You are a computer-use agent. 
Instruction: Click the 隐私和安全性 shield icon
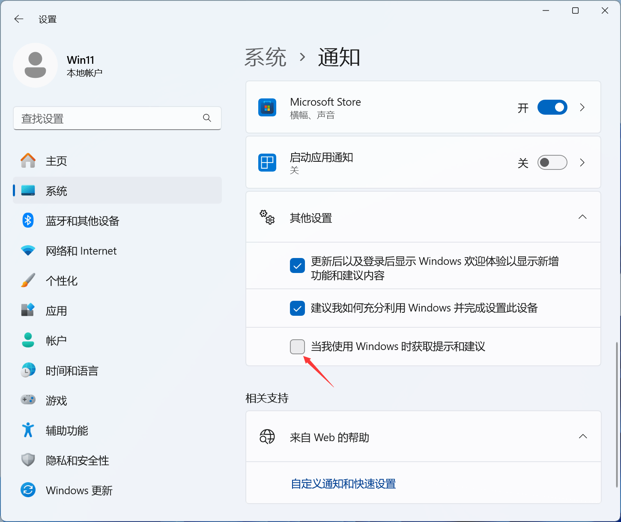[x=28, y=460]
